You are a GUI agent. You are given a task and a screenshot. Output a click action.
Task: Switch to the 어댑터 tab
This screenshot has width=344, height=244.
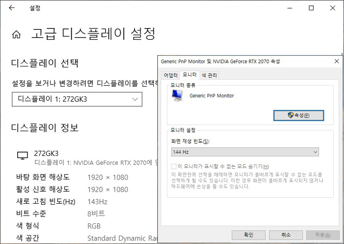(x=171, y=75)
